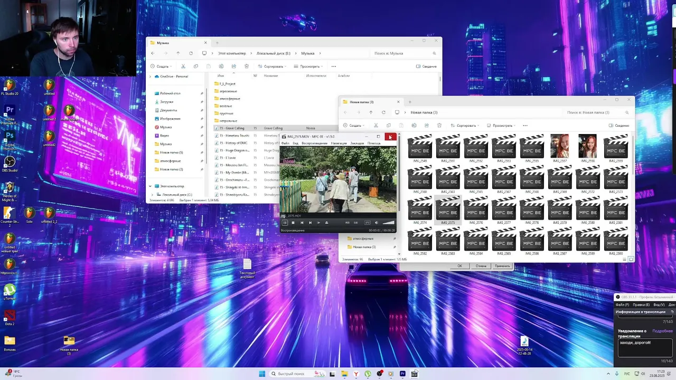The height and width of the screenshot is (380, 676).
Task: Open Просмотреть dropdown in Новая папка (3) window
Action: (x=501, y=126)
